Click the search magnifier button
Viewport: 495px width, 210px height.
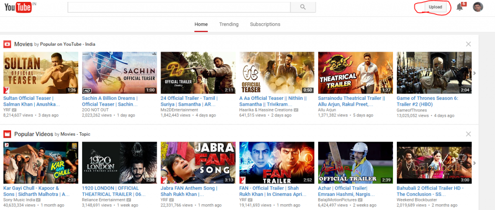pyautogui.click(x=303, y=7)
